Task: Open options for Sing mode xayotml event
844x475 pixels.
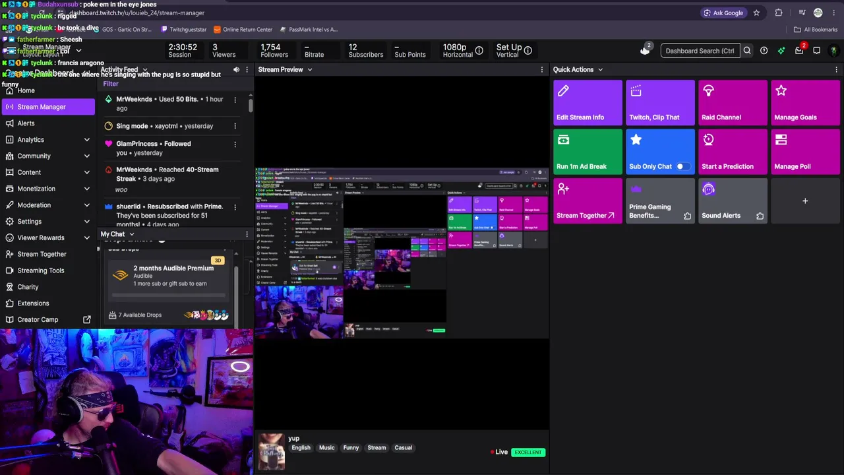Action: pyautogui.click(x=235, y=126)
